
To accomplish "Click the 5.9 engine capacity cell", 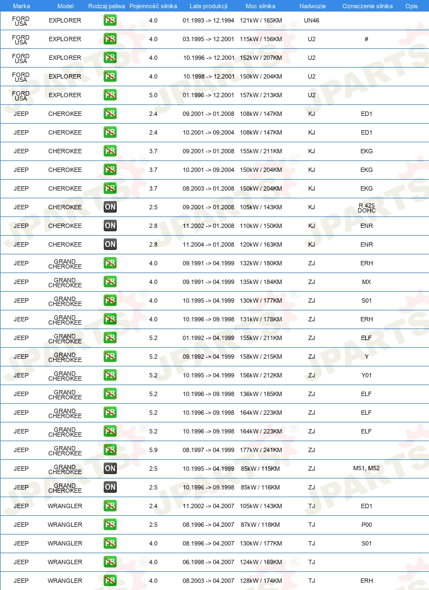I will [153, 450].
